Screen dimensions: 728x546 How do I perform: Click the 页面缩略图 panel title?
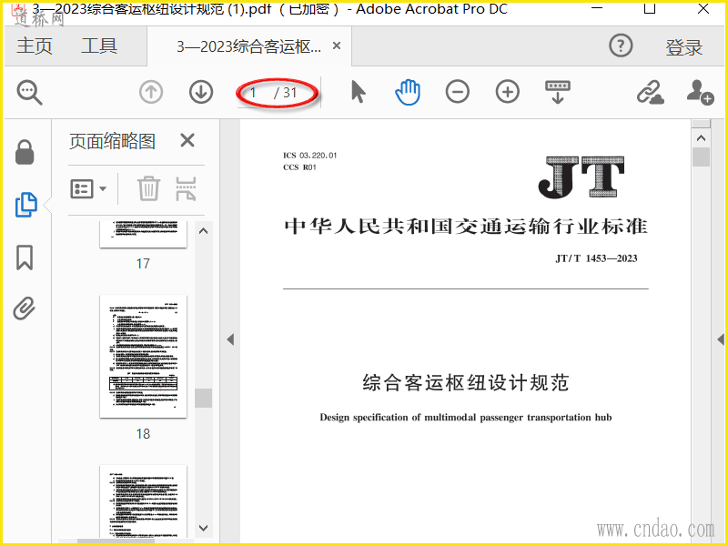(x=112, y=141)
